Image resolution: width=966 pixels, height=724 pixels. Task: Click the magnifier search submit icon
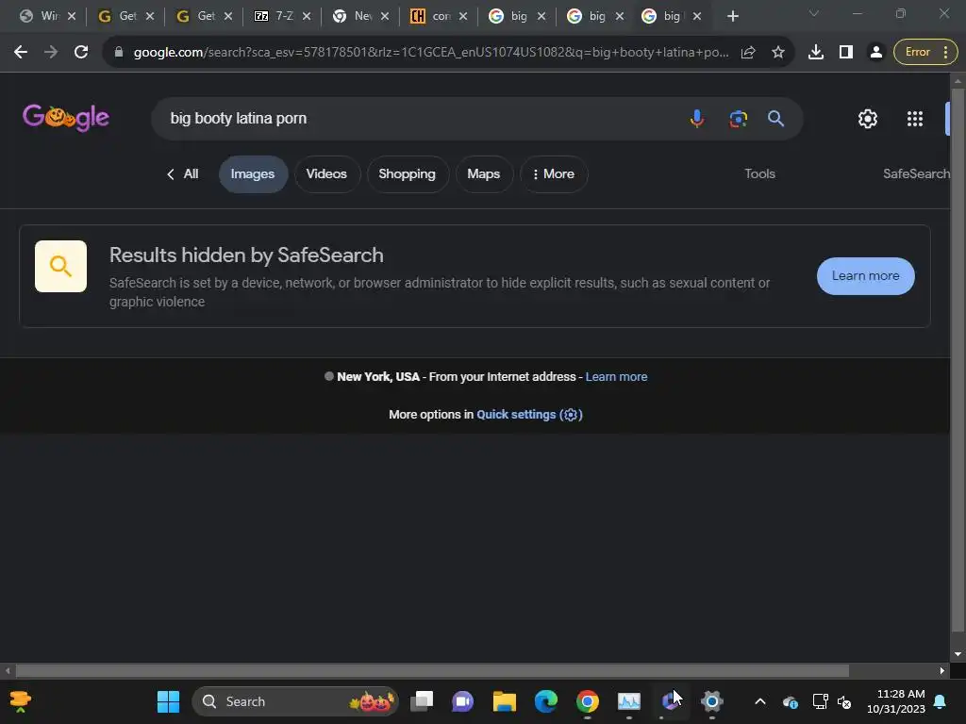coord(775,118)
